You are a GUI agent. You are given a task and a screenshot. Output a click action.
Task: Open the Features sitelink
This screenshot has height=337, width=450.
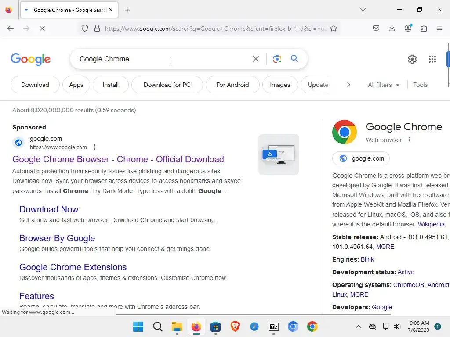[37, 296]
